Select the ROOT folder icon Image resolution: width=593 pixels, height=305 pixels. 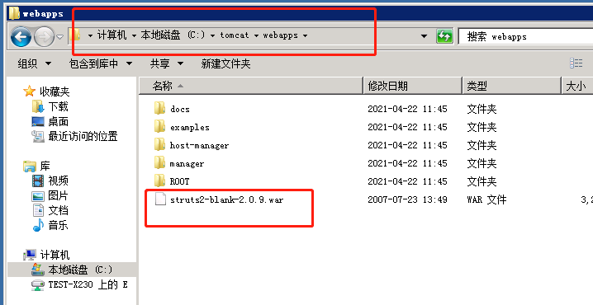click(159, 181)
